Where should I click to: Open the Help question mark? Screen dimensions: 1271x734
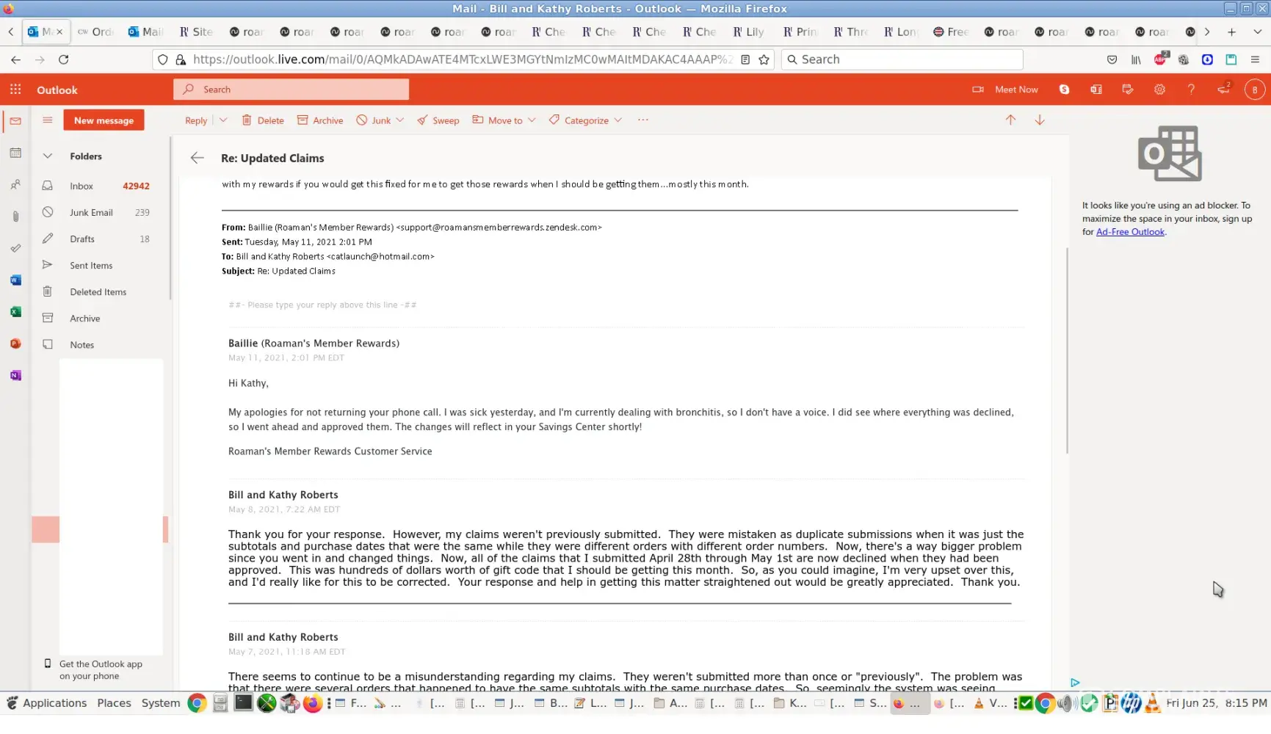[x=1191, y=90]
